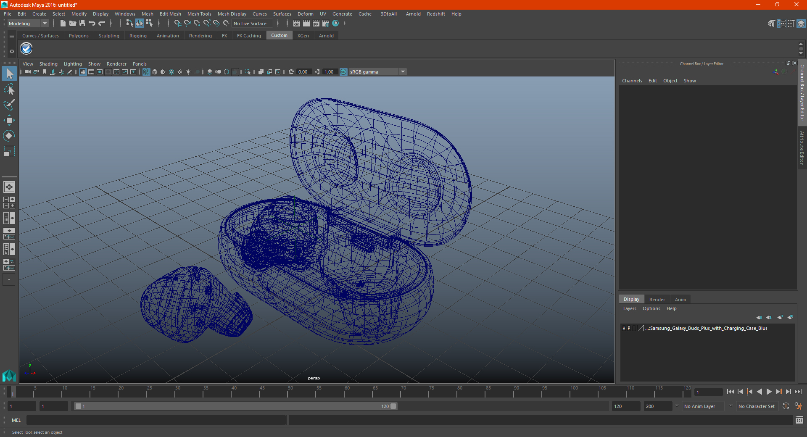Toggle viewport grid display
This screenshot has height=437, width=807.
[83, 72]
